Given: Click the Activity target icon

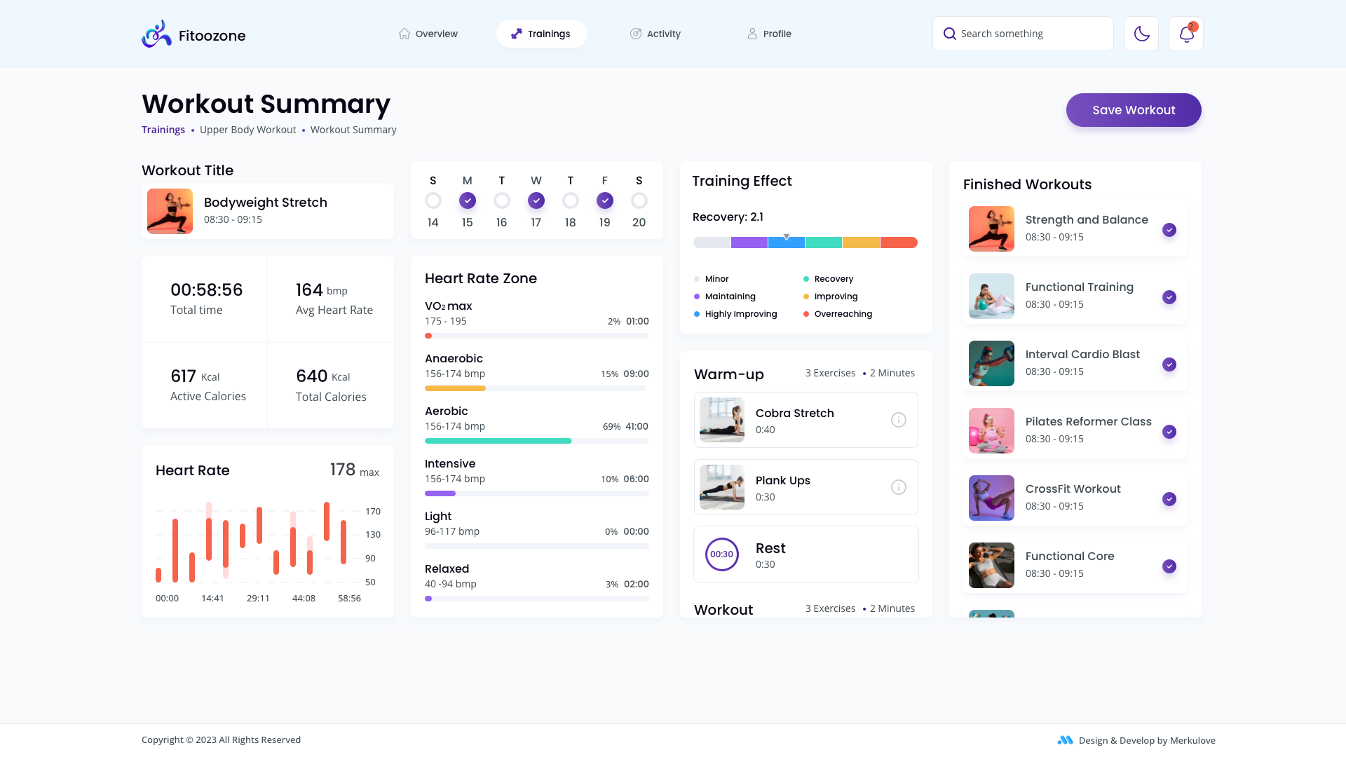Looking at the screenshot, I should pos(637,33).
